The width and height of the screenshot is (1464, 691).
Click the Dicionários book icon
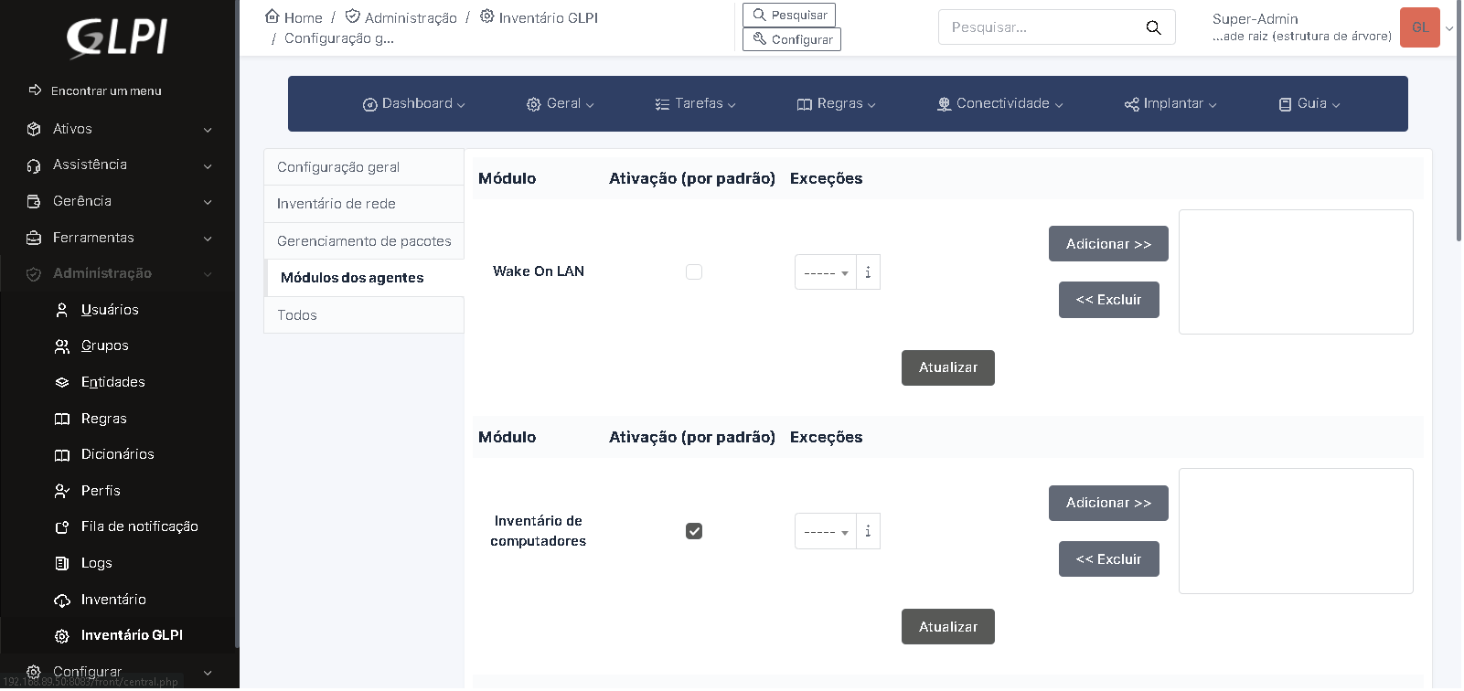click(x=62, y=455)
